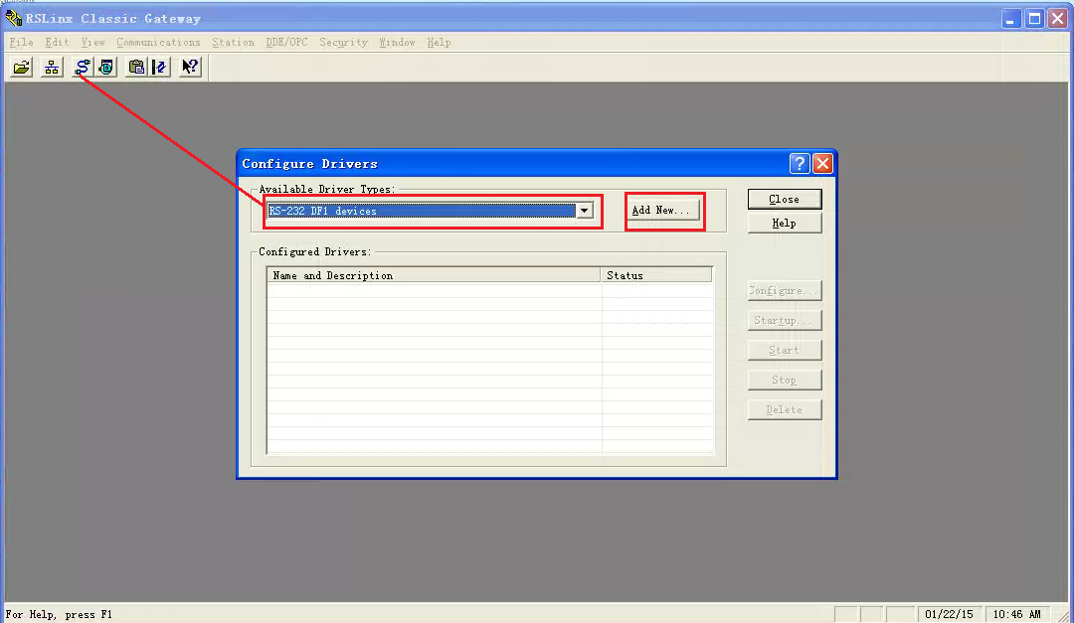The height and width of the screenshot is (623, 1074).
Task: Click the Help button in the dialog
Action: pos(785,224)
